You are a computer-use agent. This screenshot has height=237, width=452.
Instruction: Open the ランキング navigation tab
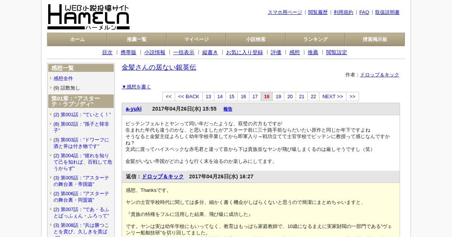click(315, 39)
